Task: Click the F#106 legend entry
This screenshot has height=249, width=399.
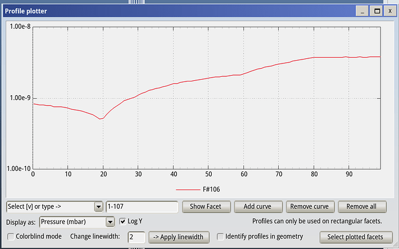Action: point(198,189)
